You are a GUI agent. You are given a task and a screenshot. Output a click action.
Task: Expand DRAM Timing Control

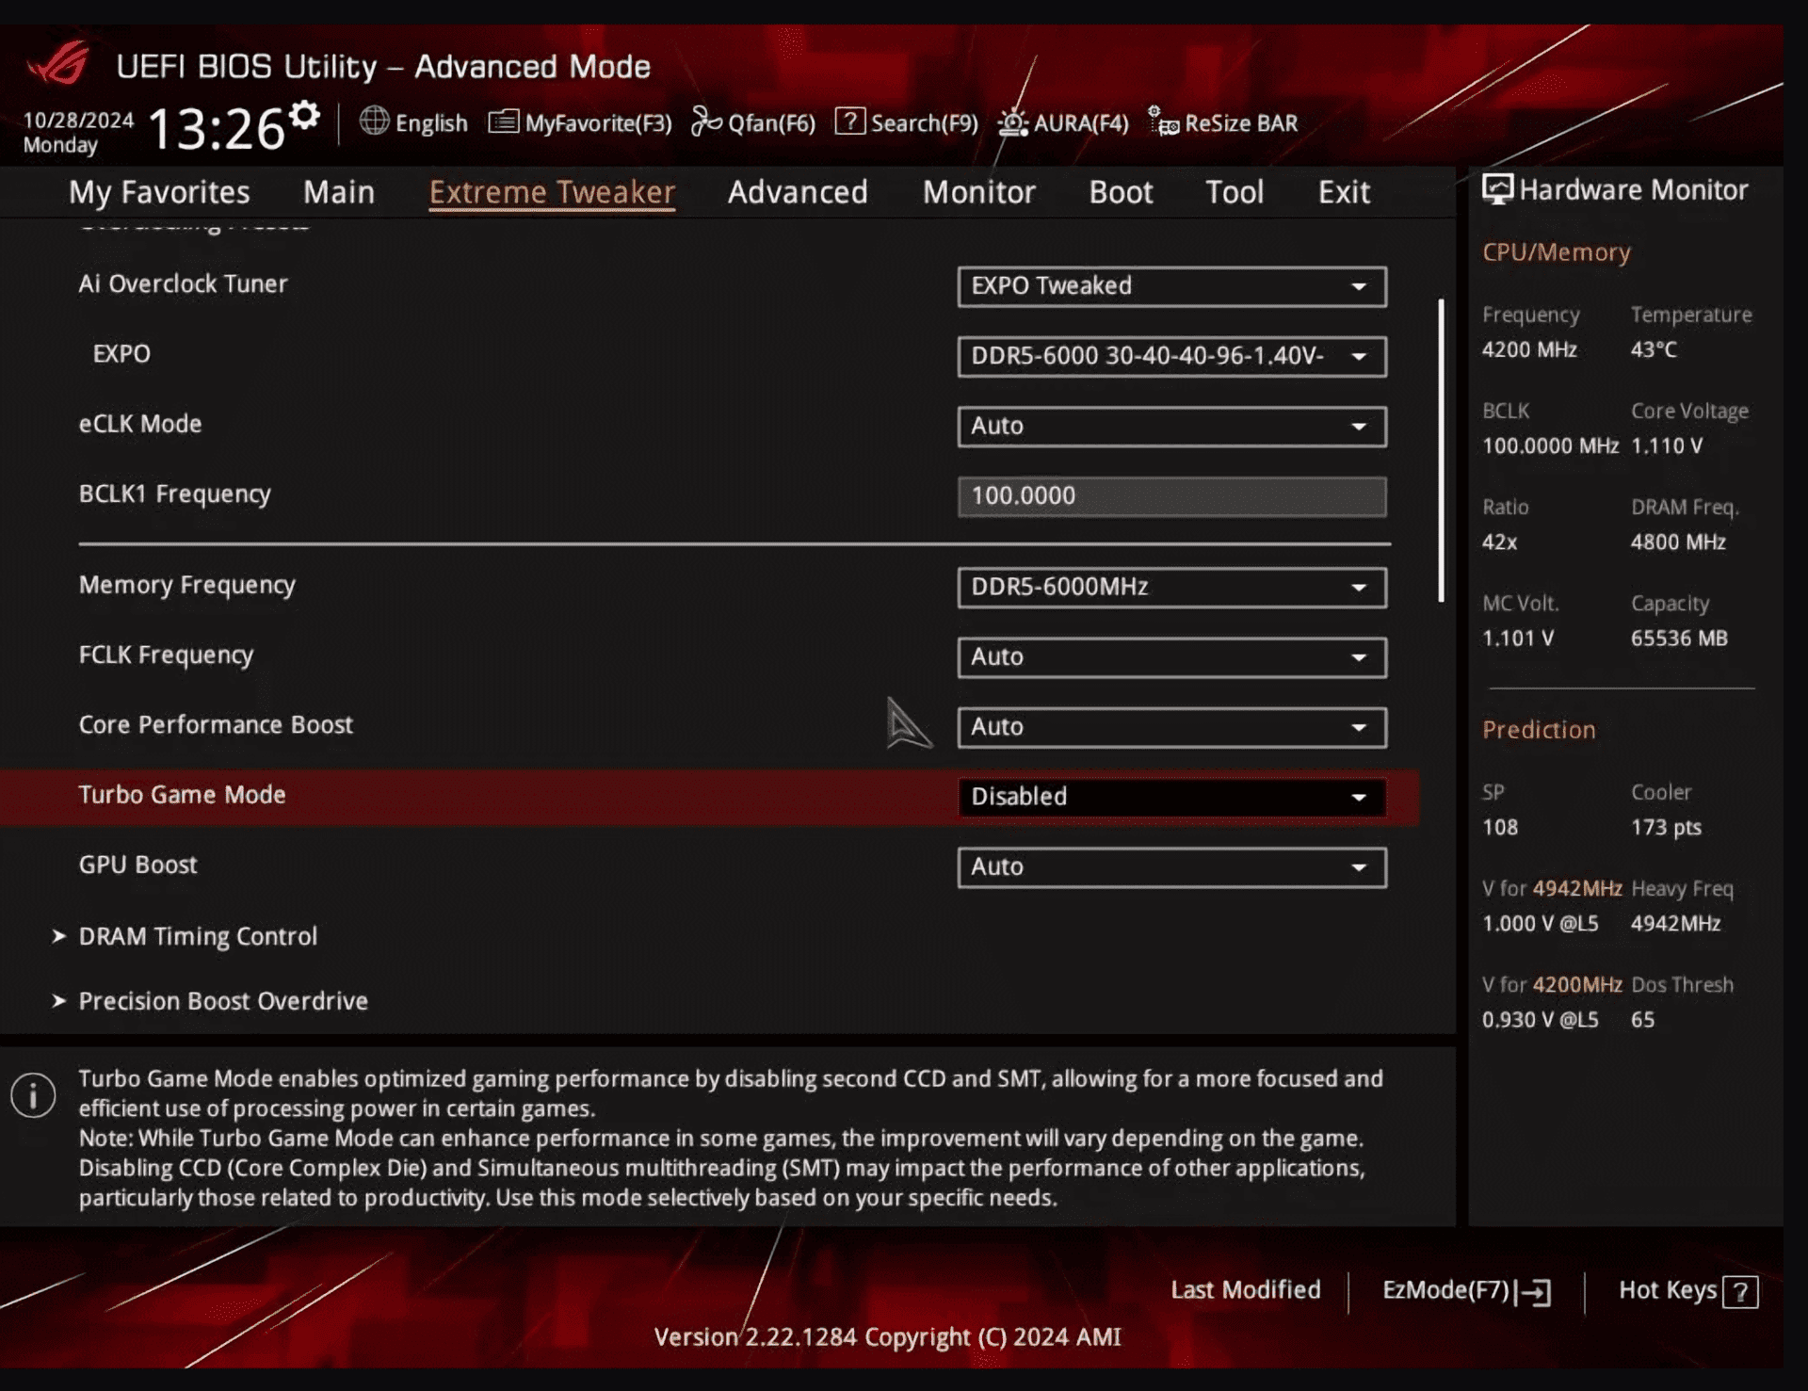tap(197, 935)
